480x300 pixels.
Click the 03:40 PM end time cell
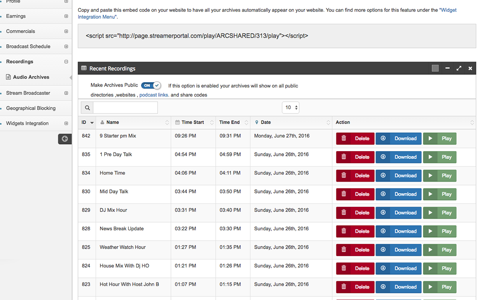[230, 210]
